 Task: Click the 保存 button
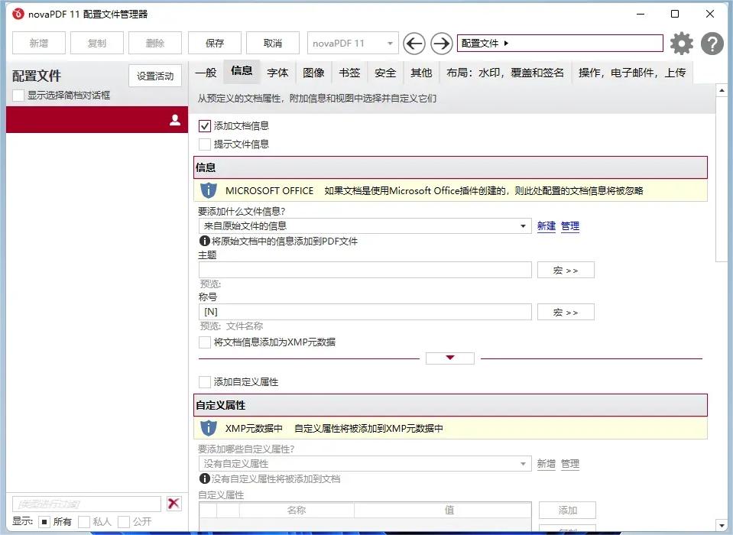215,44
